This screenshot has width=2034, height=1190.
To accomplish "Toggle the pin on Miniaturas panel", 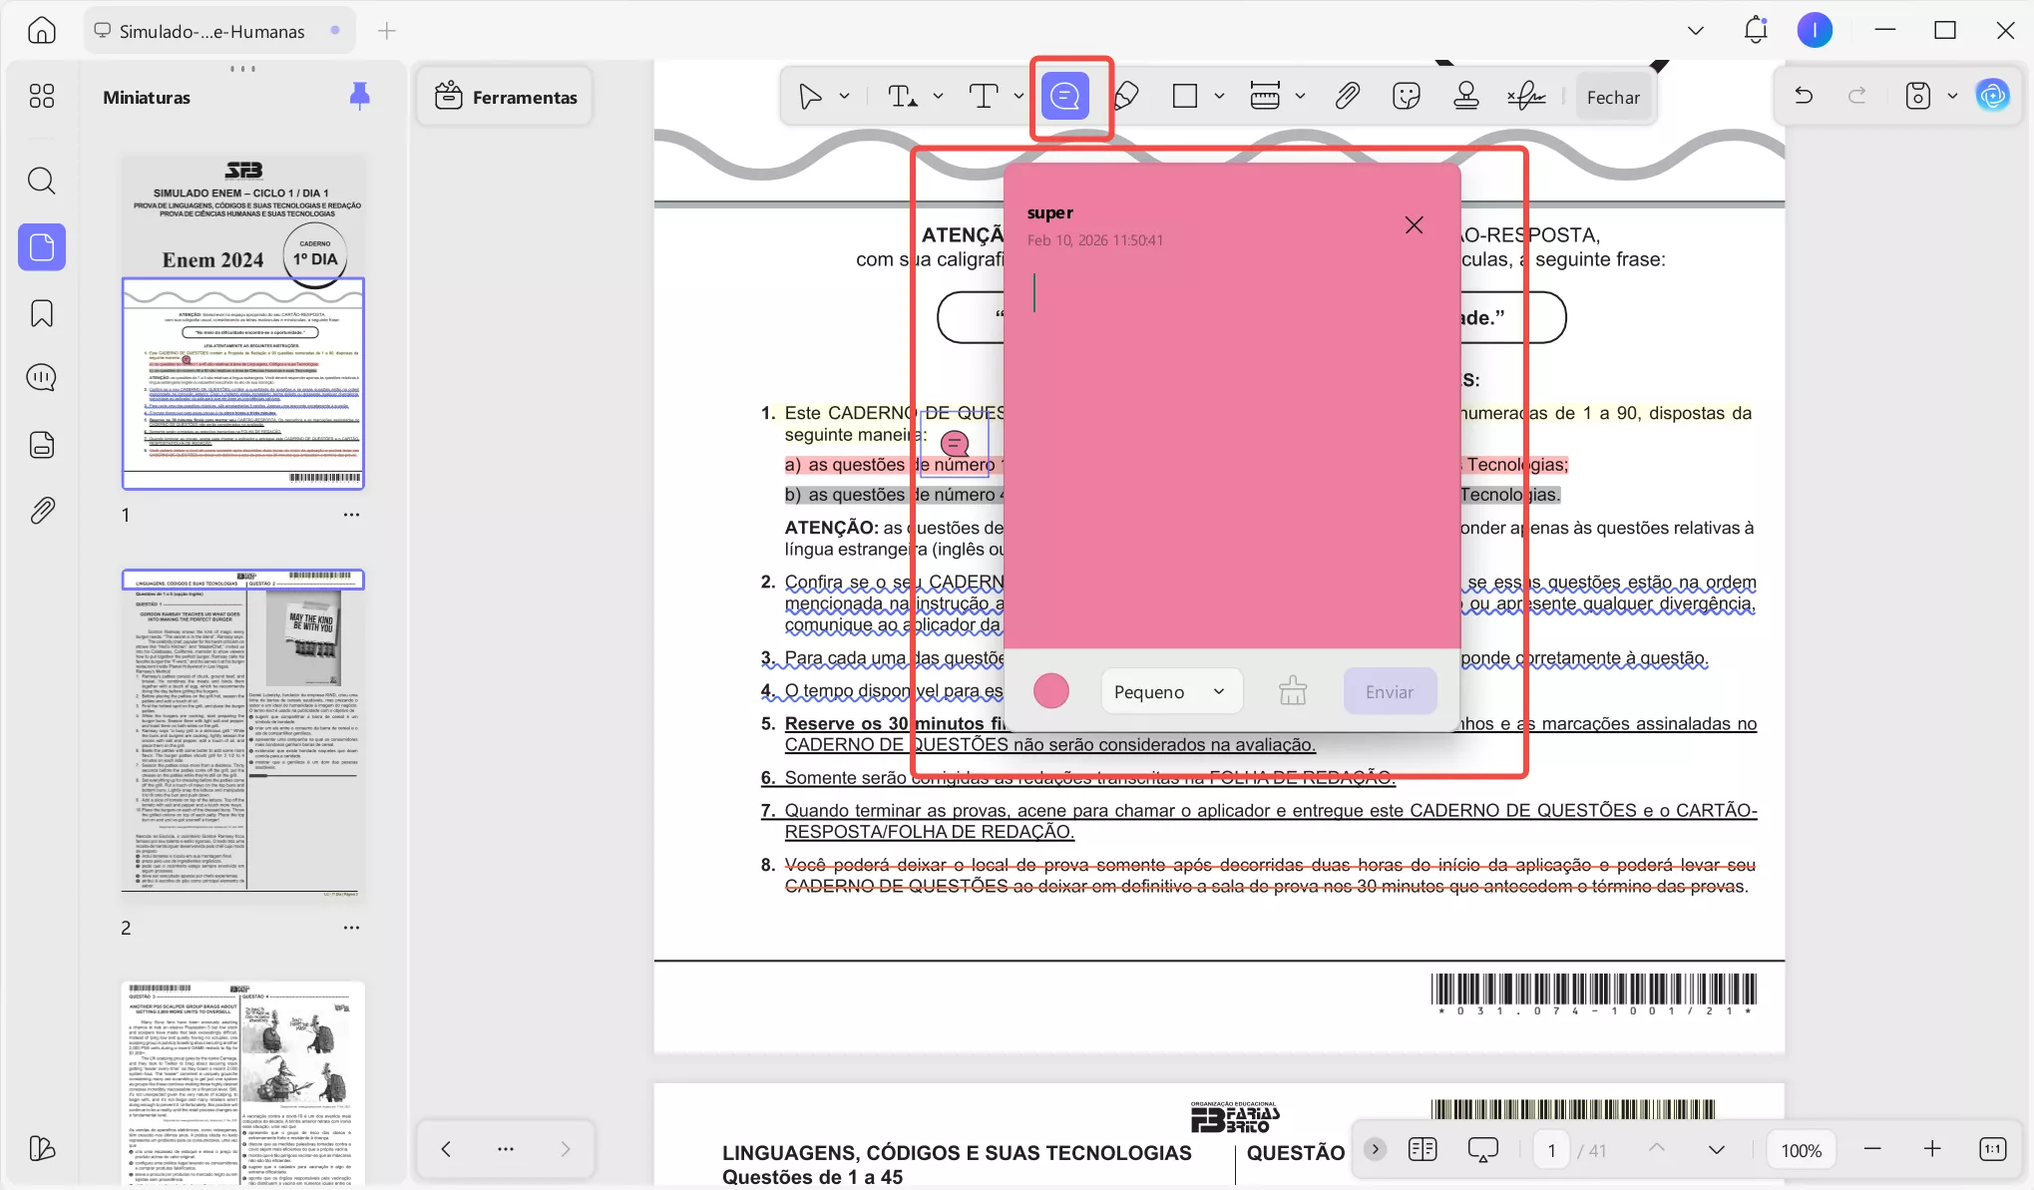I will tap(360, 96).
